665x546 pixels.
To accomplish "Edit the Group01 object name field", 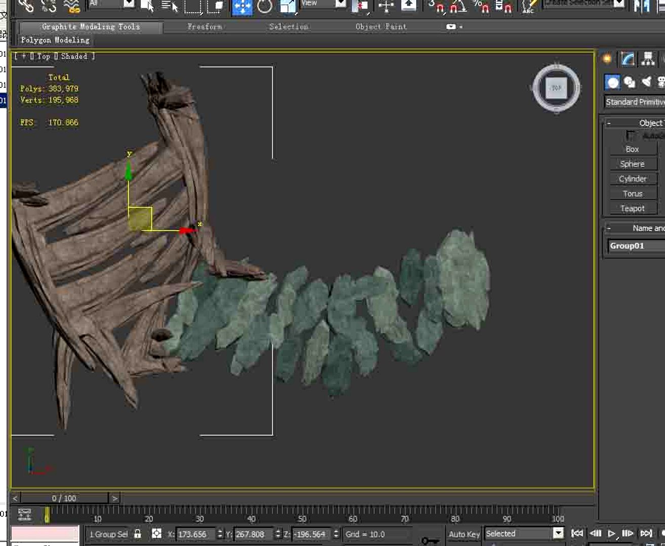I will (x=633, y=246).
